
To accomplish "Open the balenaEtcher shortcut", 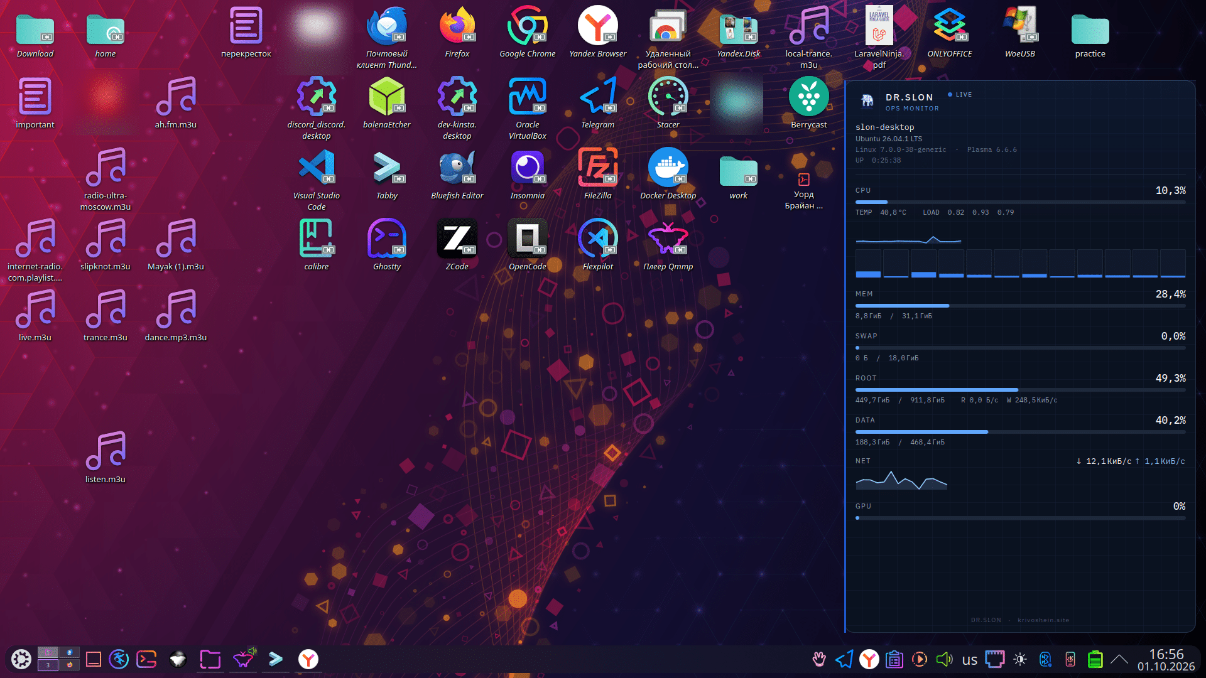I will coord(386,103).
